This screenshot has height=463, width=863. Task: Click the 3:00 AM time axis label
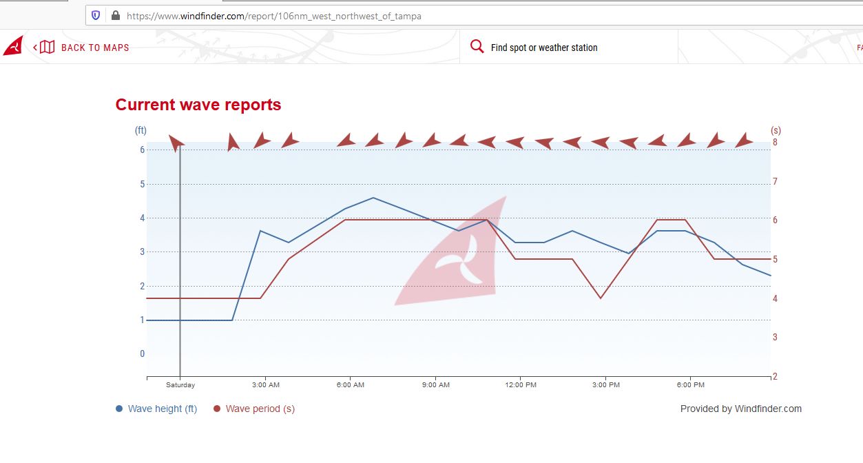(265, 385)
